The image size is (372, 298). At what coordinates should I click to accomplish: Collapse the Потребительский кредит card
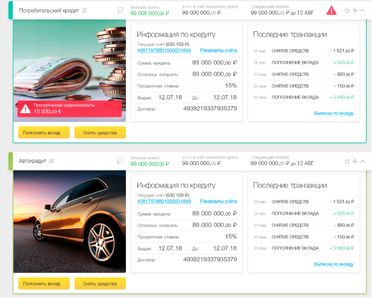(x=362, y=11)
